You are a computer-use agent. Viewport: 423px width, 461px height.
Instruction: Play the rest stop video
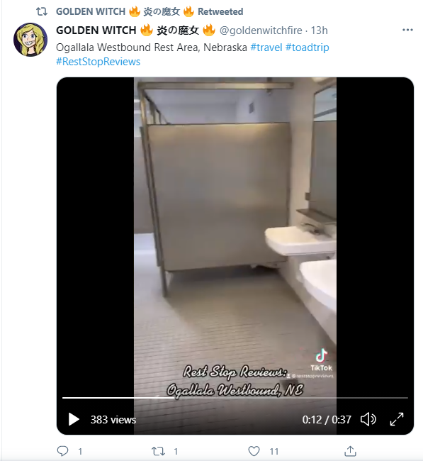(74, 419)
